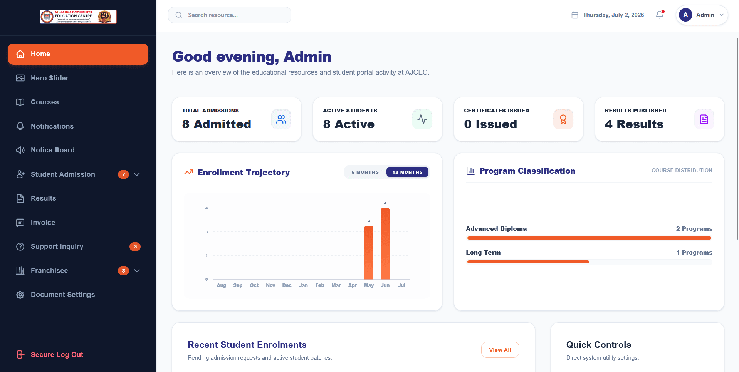Click the Invoice receipt icon
This screenshot has width=739, height=372.
click(20, 223)
